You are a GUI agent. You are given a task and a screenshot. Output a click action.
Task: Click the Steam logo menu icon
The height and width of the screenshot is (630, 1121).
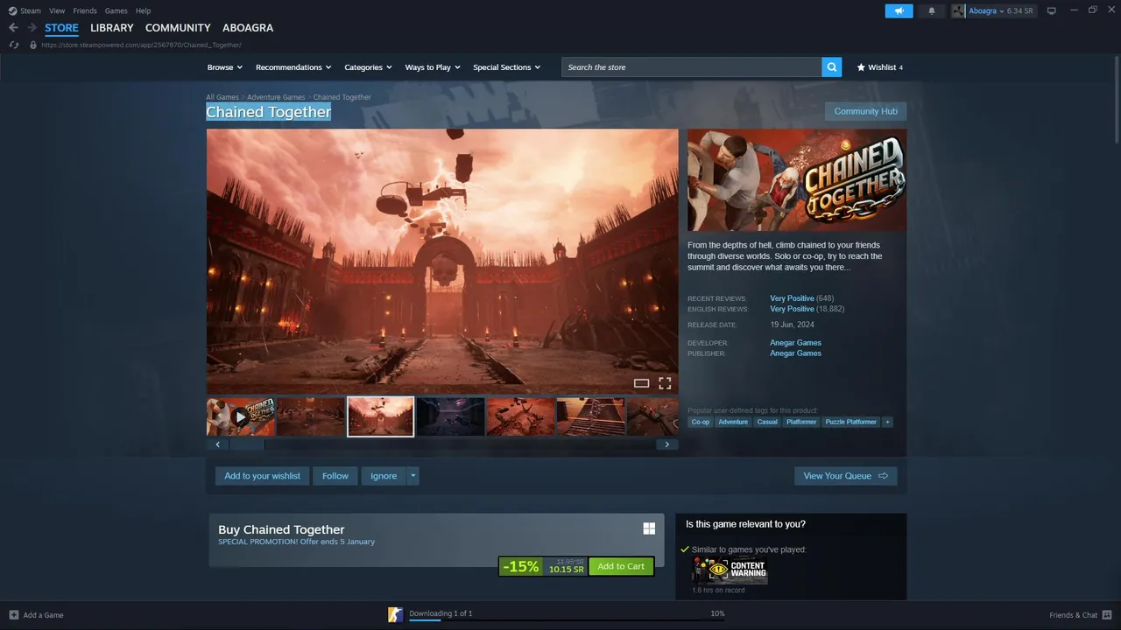click(12, 10)
